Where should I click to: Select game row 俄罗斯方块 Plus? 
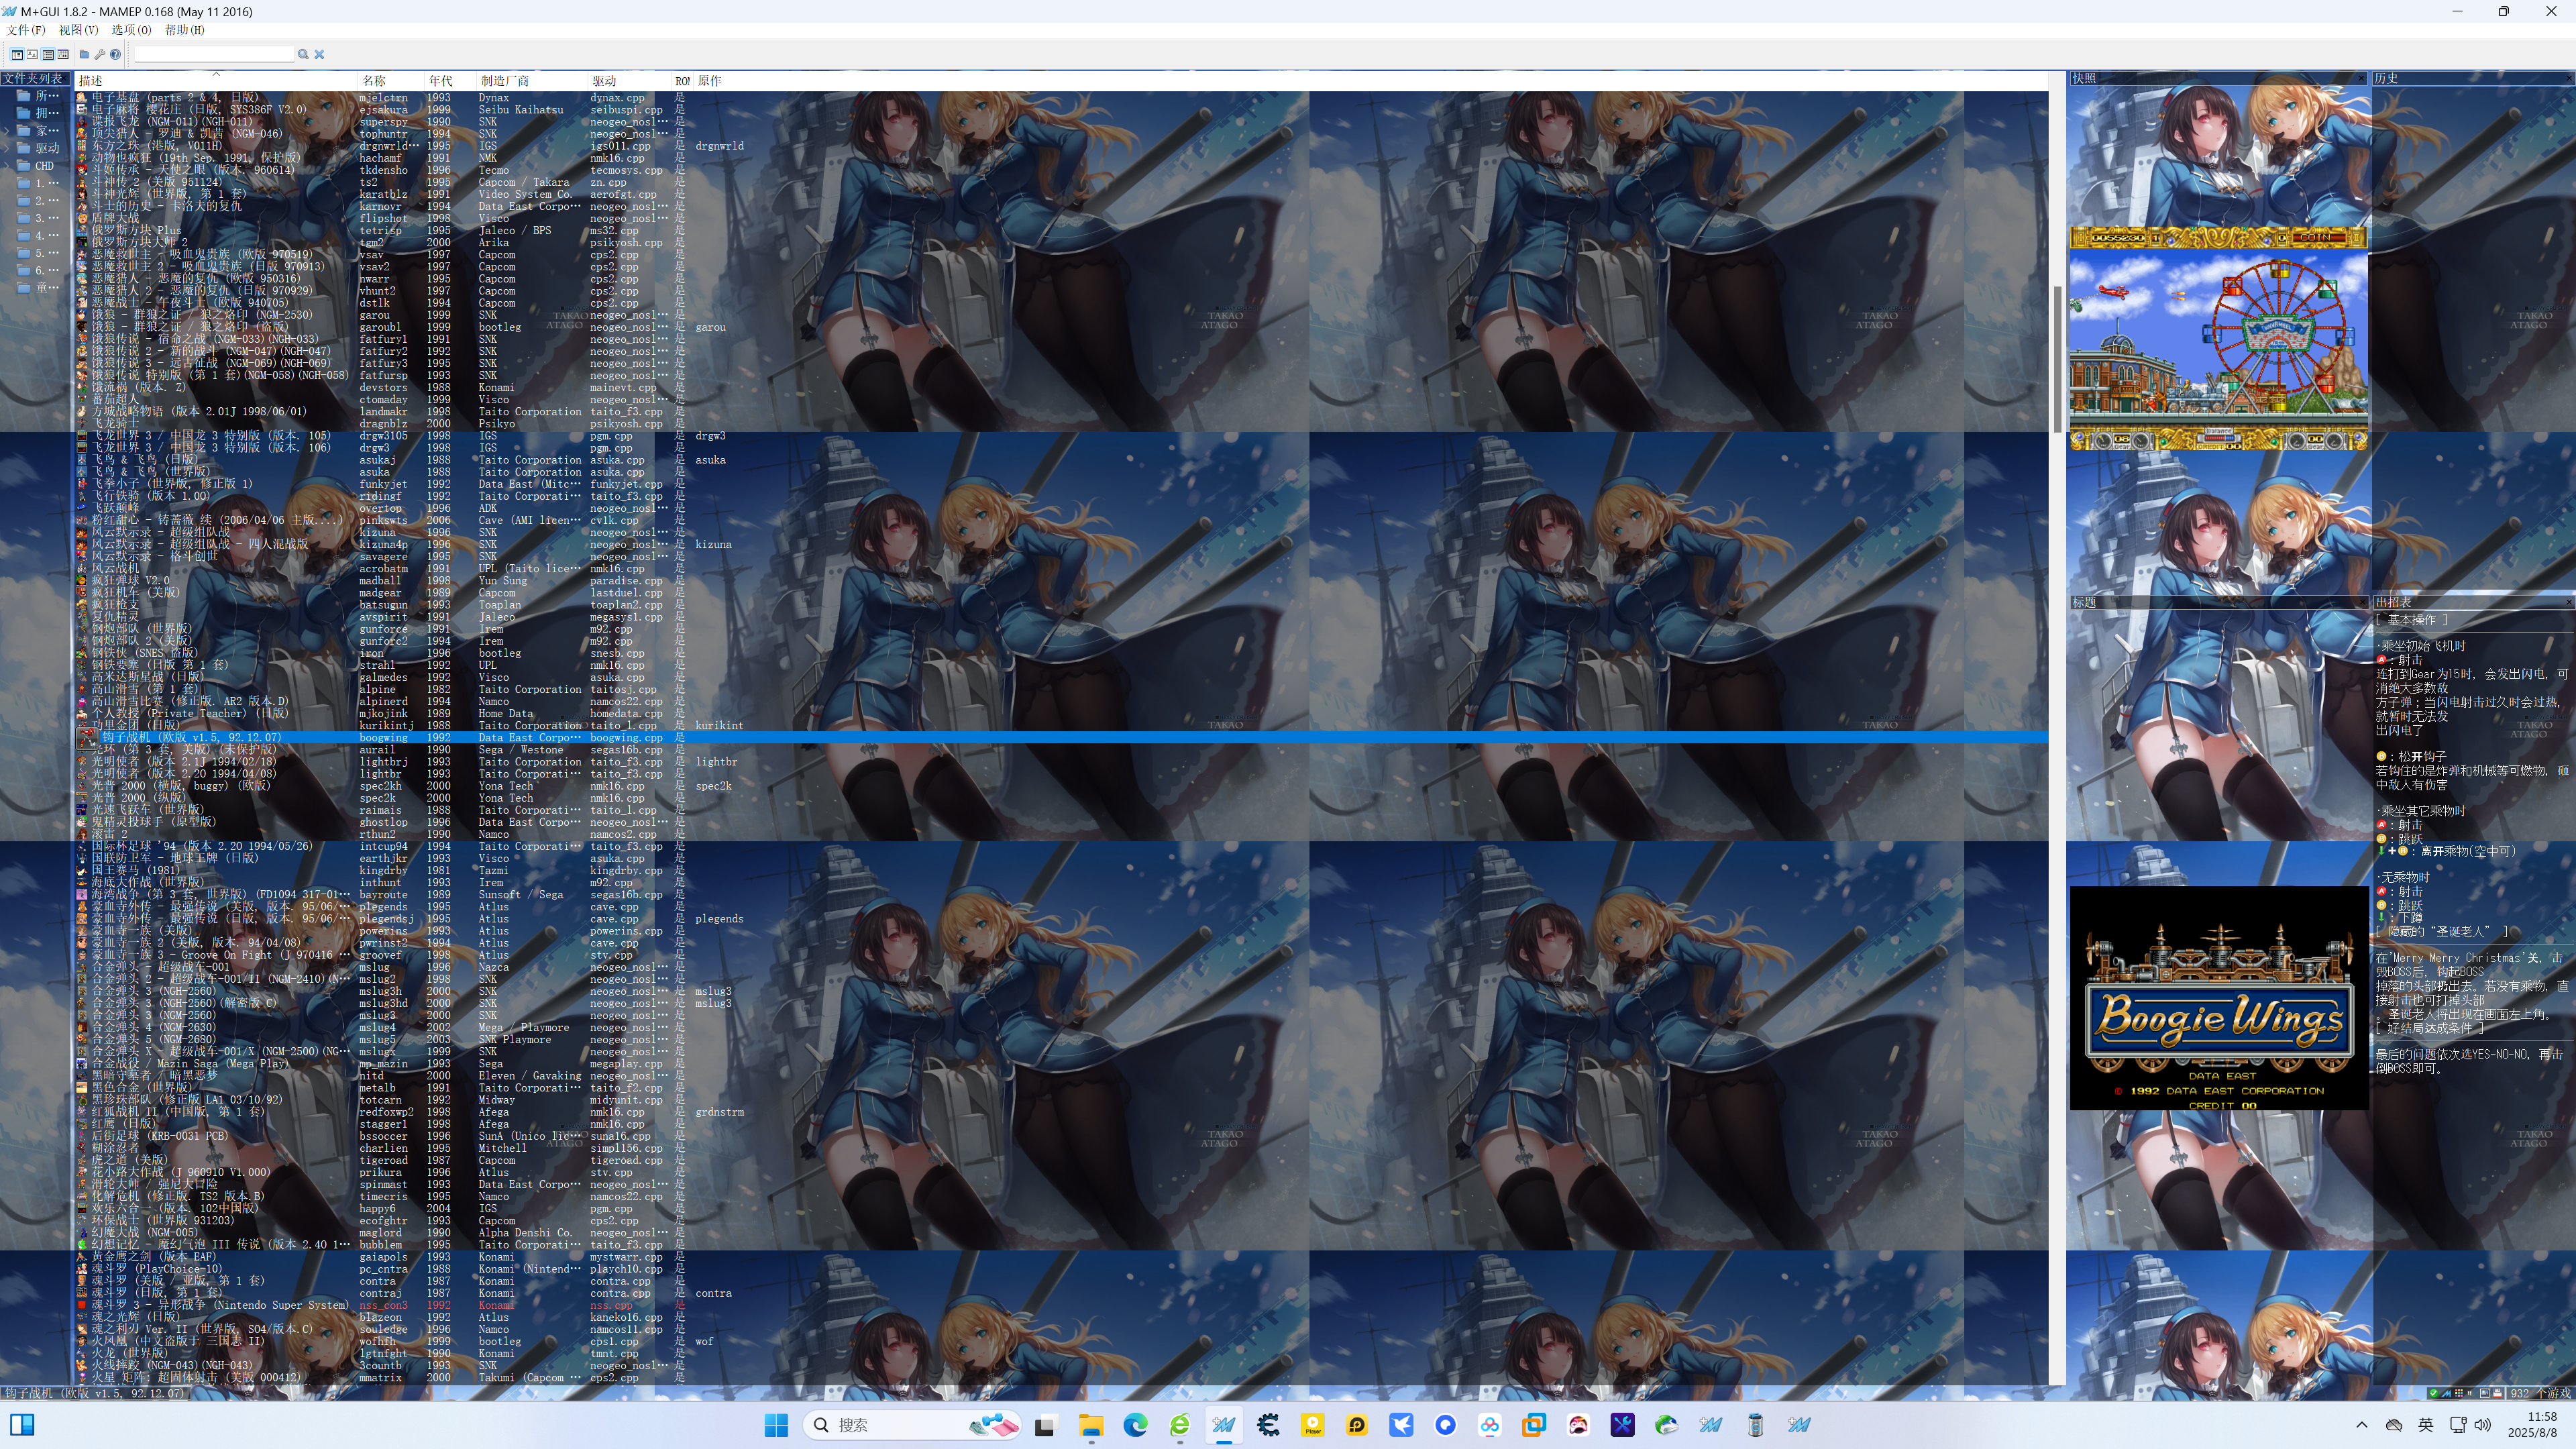point(1062,230)
